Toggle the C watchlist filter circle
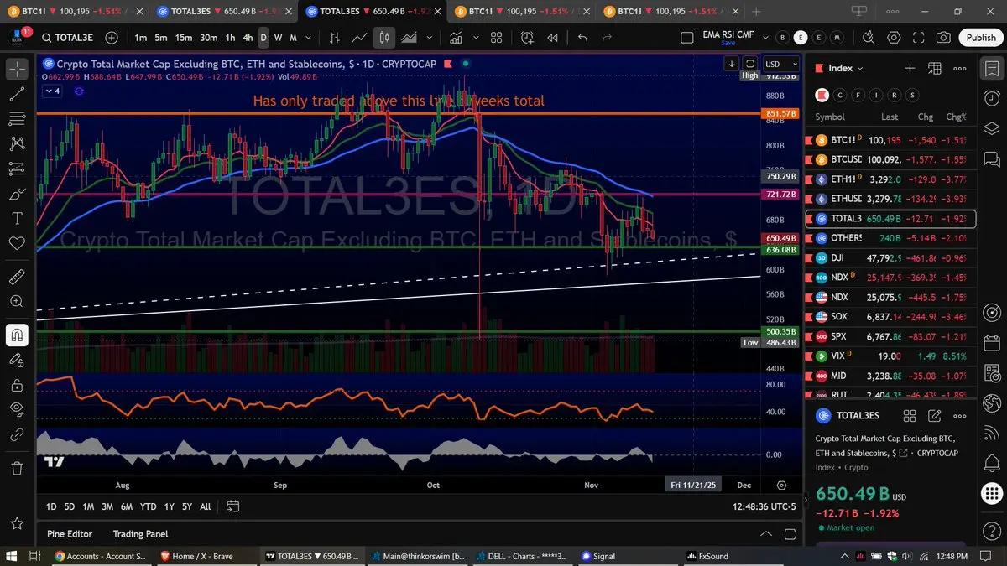 coord(842,95)
